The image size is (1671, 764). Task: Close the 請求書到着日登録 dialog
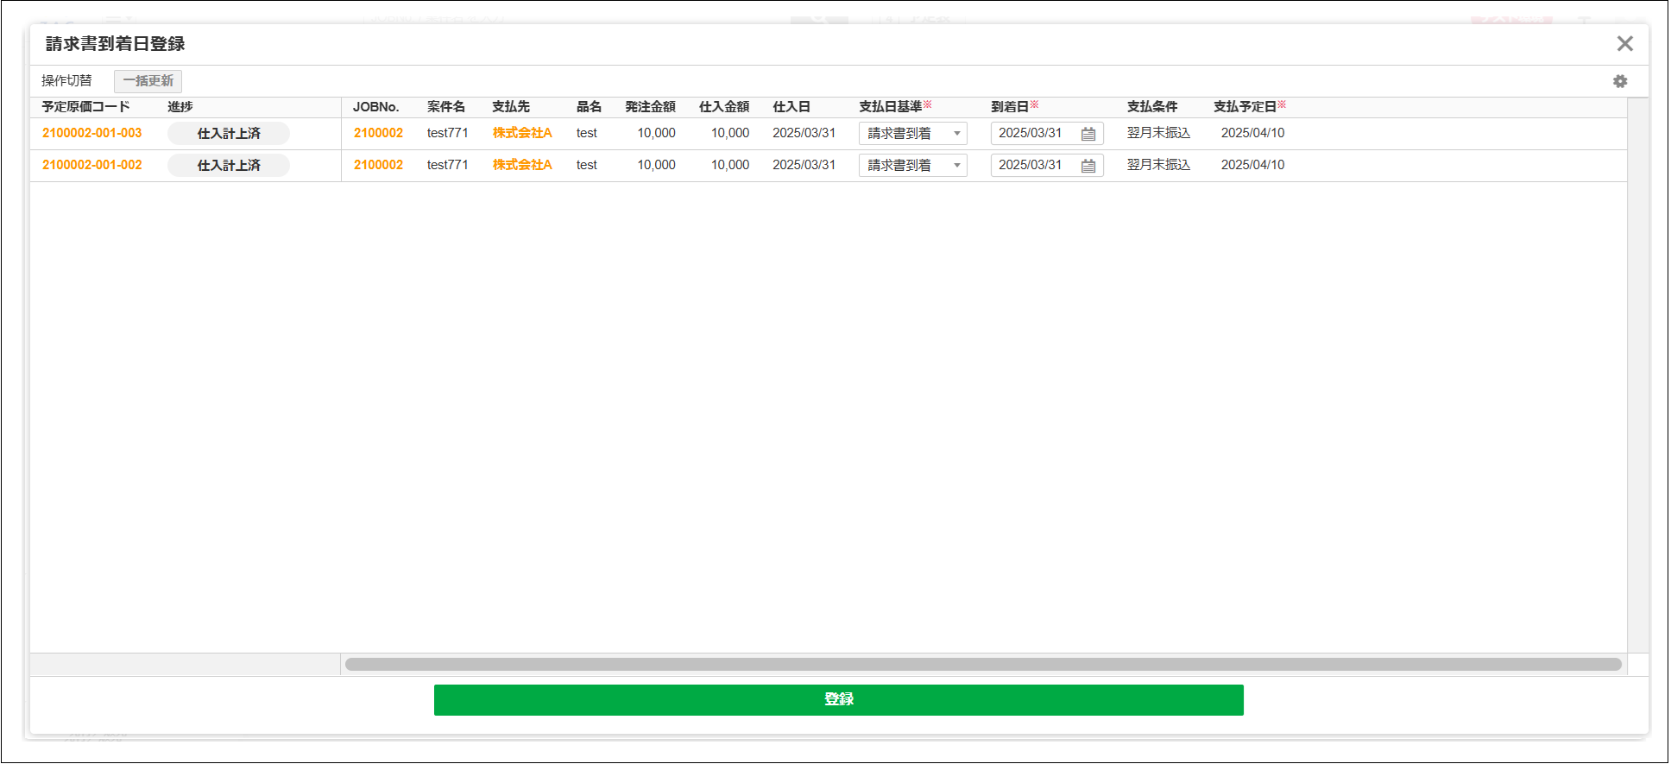(1624, 44)
